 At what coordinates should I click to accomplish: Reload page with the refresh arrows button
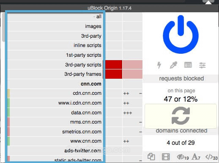(x=181, y=116)
